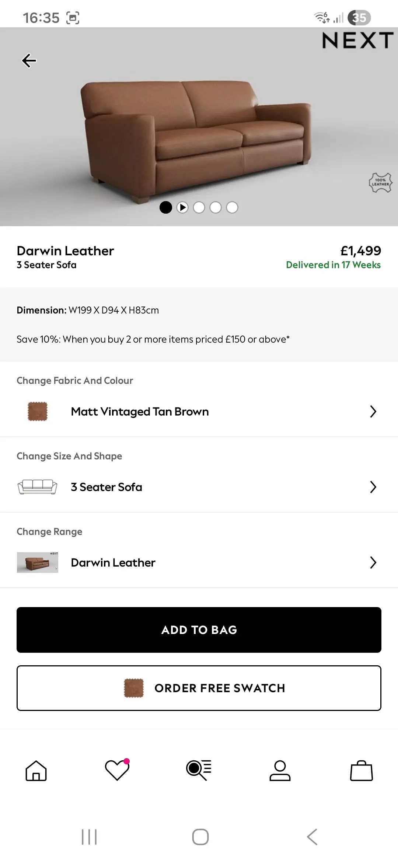Select the last image carousel dot
This screenshot has height=862, width=398.
click(x=232, y=207)
